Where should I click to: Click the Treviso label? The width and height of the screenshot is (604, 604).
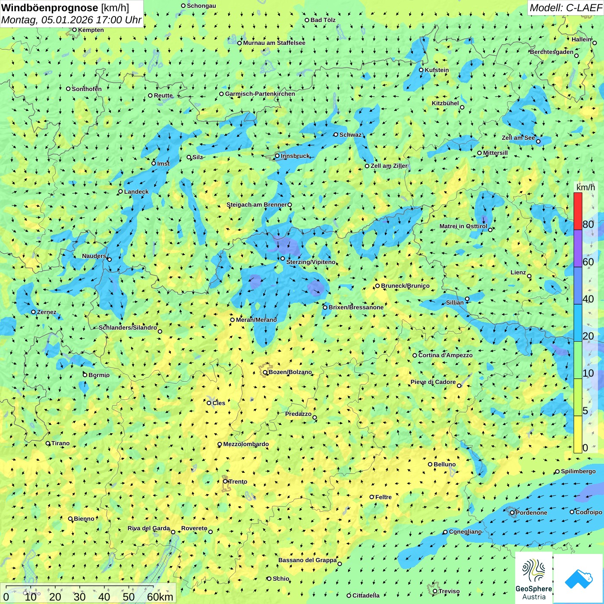point(449,591)
